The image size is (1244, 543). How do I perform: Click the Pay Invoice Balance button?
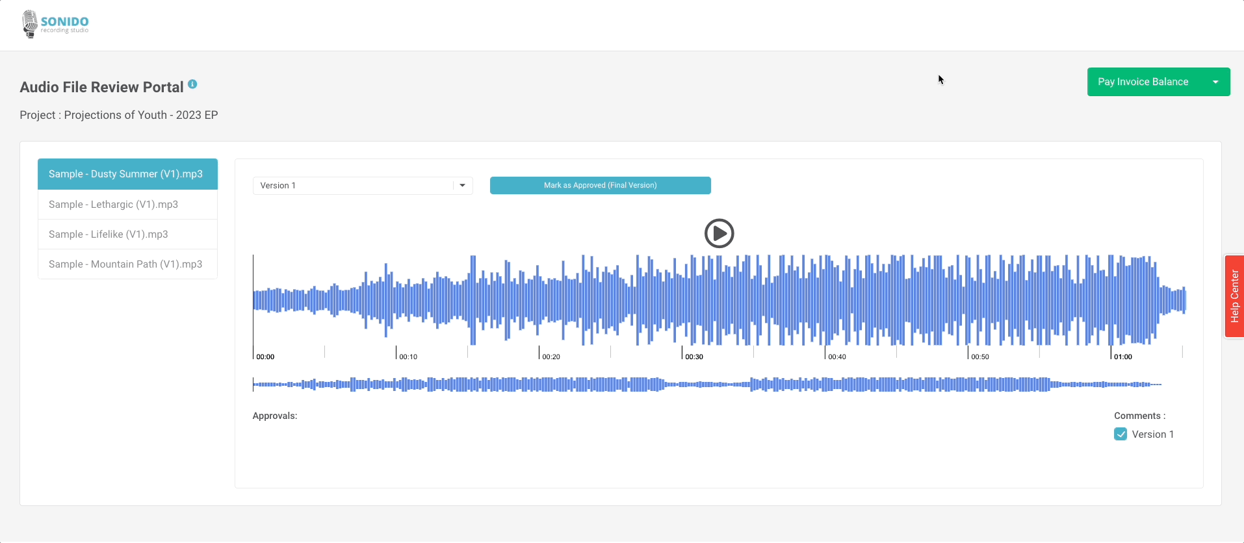[x=1143, y=82]
